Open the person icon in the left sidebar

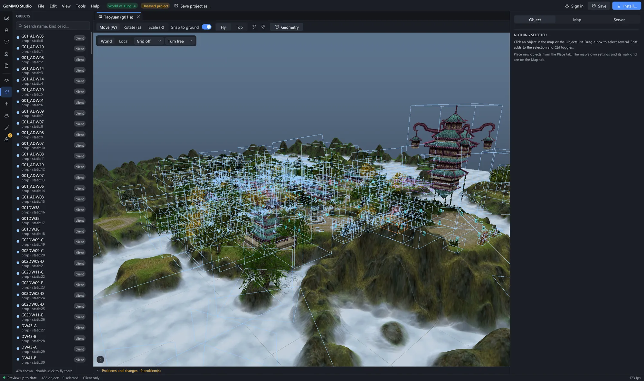click(x=6, y=30)
